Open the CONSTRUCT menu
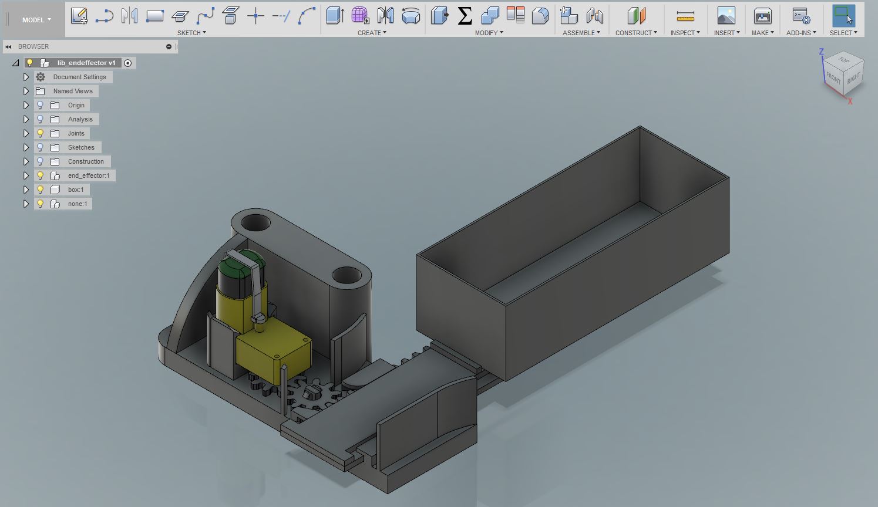This screenshot has width=878, height=507. coord(636,33)
